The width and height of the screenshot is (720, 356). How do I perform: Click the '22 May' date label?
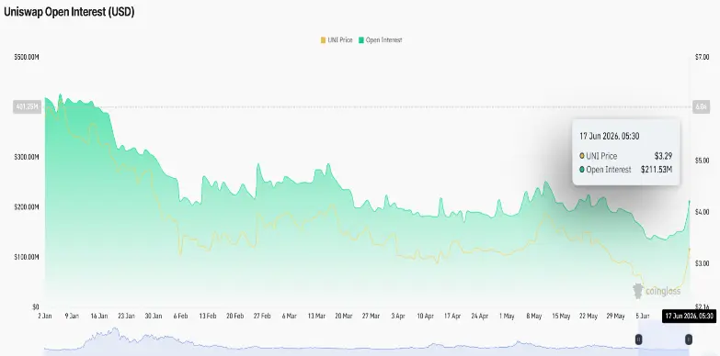point(589,317)
